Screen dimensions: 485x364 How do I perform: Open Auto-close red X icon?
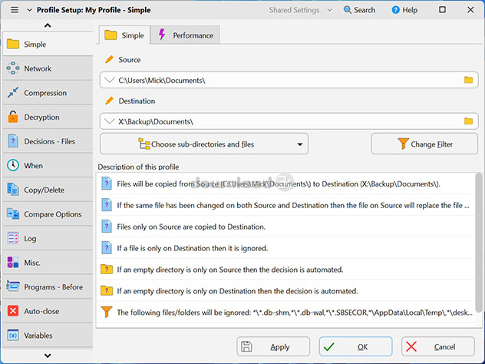13,311
